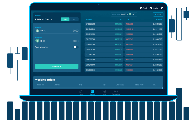The image size is (196, 120).
Task: Click the Working orders scrollbar thumb
Action: [x=162, y=88]
